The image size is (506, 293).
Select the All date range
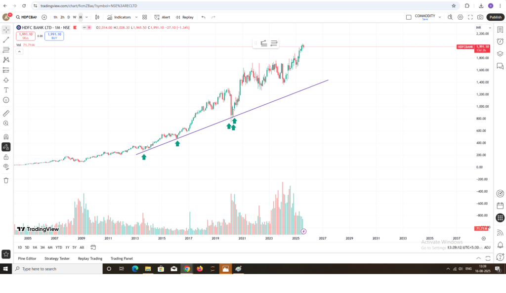click(x=82, y=248)
